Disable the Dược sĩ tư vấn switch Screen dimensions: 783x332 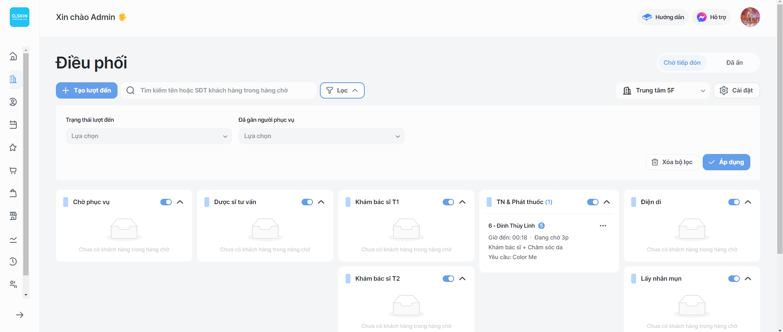[x=307, y=202]
